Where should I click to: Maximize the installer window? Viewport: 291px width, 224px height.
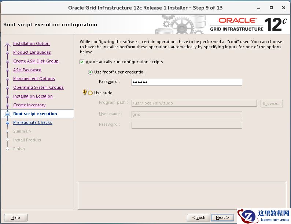271,8
